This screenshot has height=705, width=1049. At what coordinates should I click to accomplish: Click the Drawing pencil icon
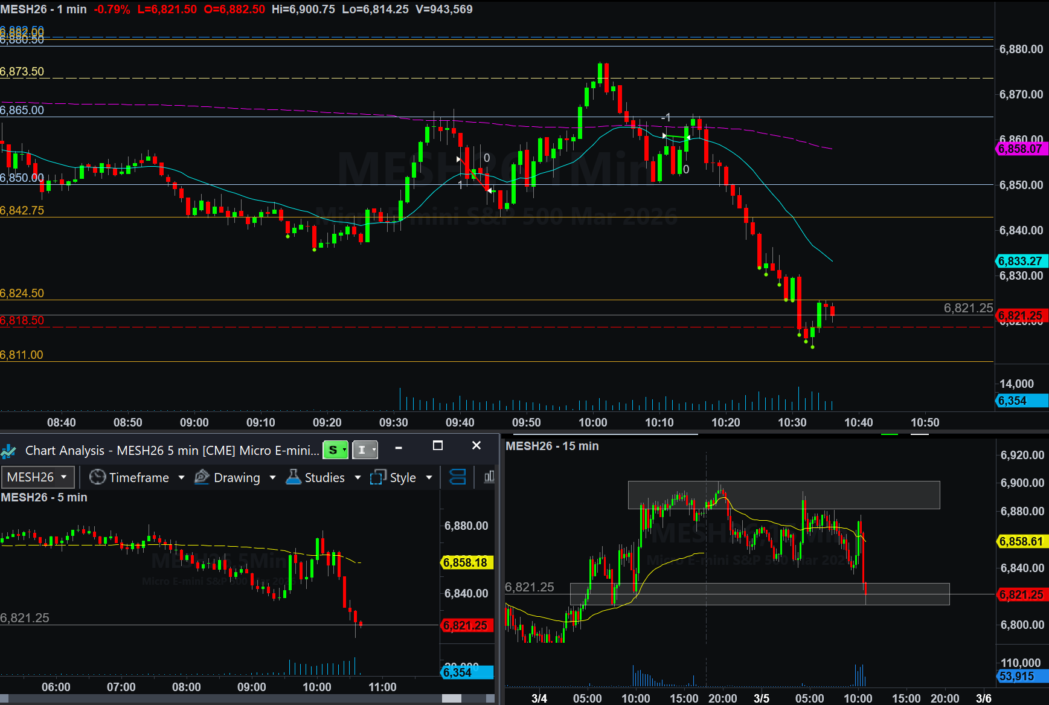[x=202, y=477]
